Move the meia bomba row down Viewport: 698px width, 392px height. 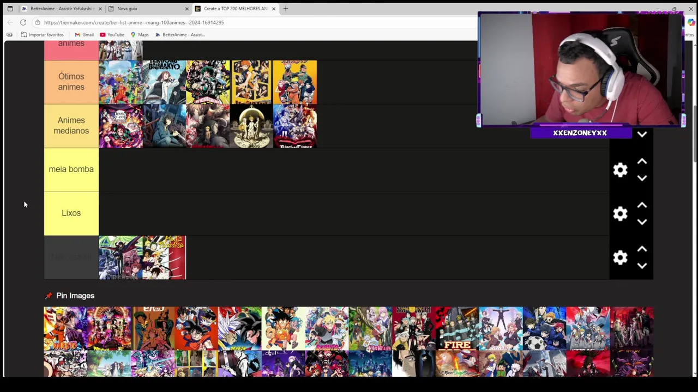point(642,178)
